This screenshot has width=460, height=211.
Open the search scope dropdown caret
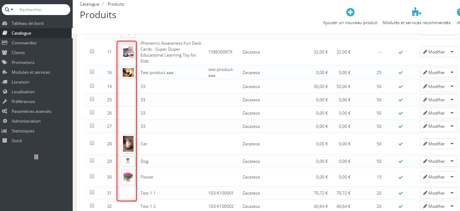[12, 10]
